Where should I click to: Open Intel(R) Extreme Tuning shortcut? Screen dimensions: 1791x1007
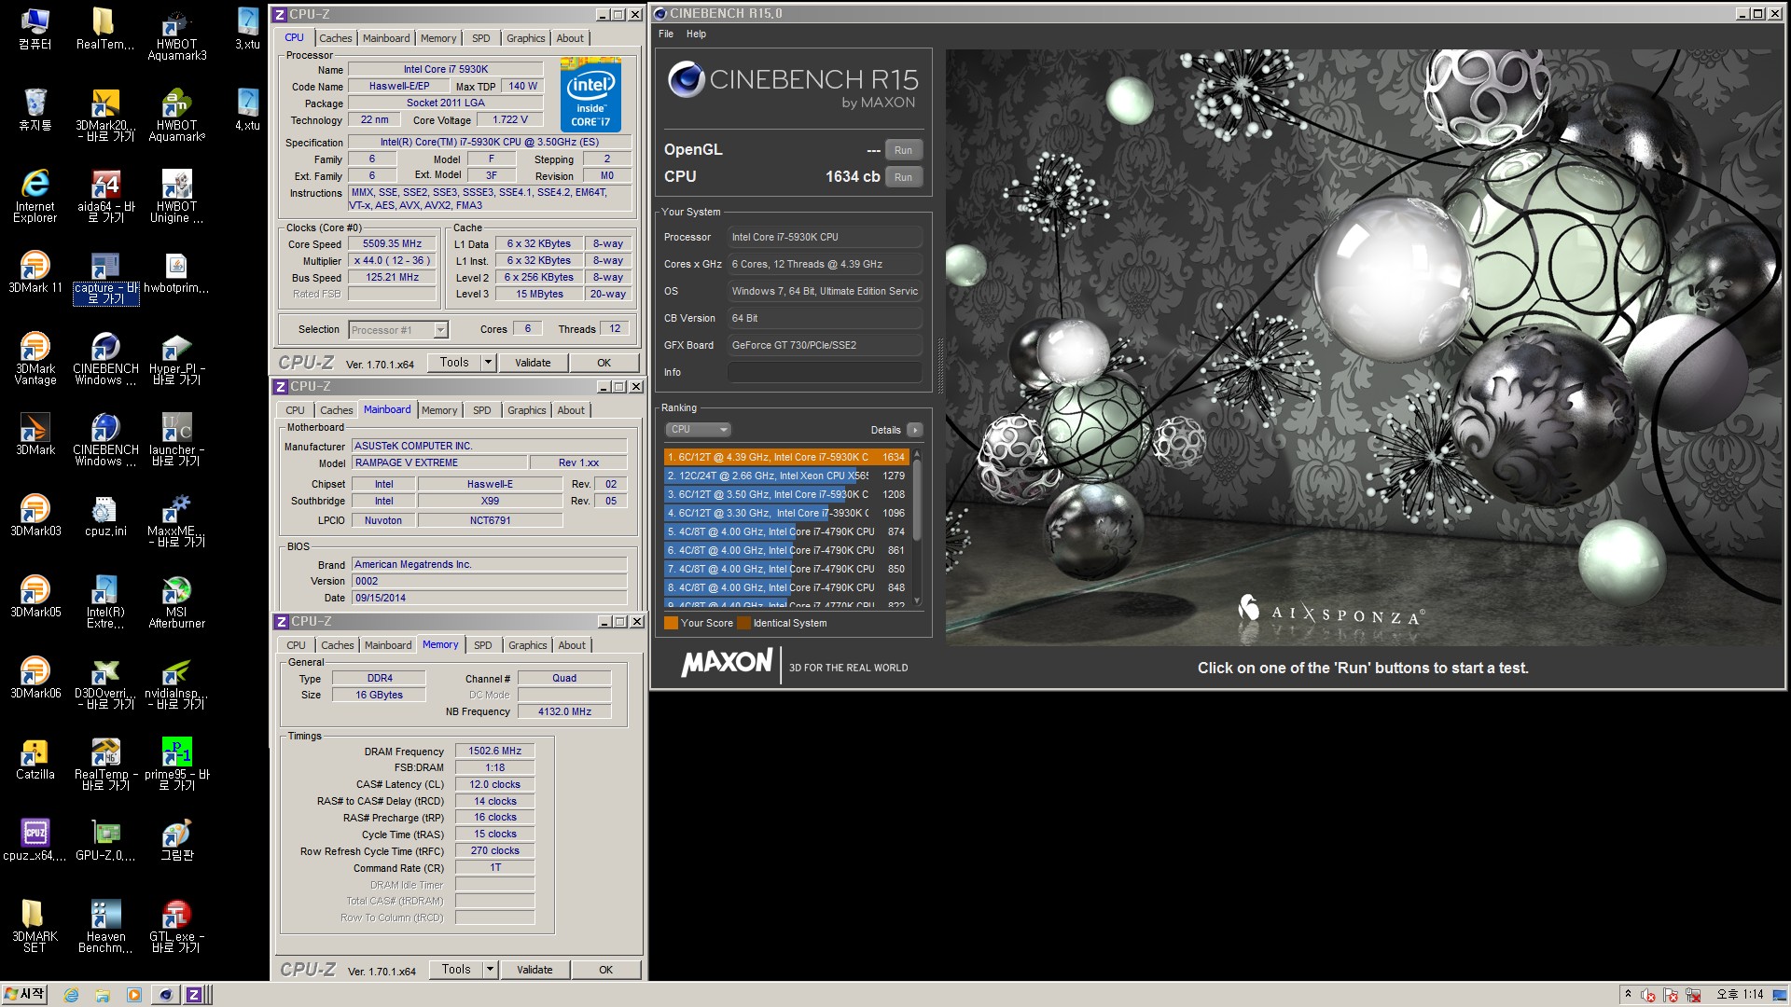coord(105,602)
